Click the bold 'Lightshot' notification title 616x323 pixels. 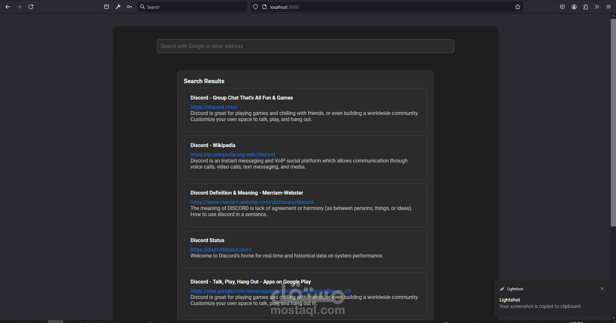click(x=510, y=300)
